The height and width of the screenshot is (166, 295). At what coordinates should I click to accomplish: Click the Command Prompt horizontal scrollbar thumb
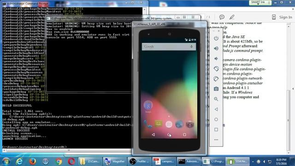tap(69, 150)
